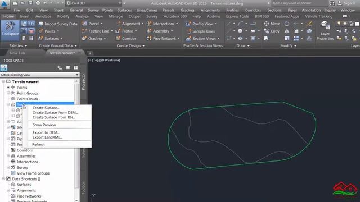Choose Export LandXML...
This screenshot has height=202, width=360.
pos(47,137)
